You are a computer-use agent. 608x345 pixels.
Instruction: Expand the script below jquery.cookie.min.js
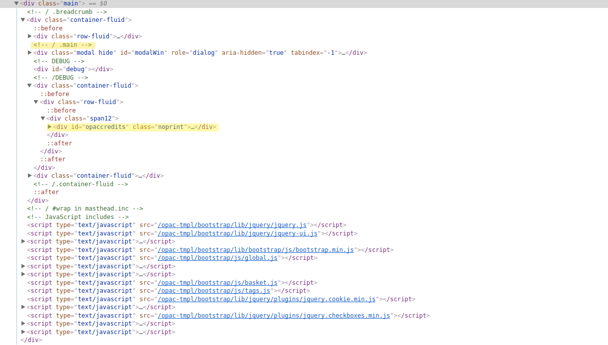click(x=23, y=307)
